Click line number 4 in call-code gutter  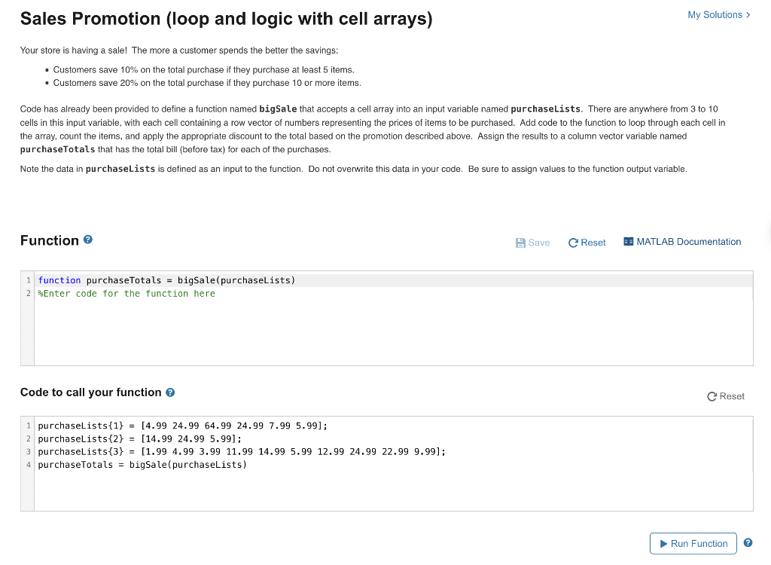pos(28,465)
